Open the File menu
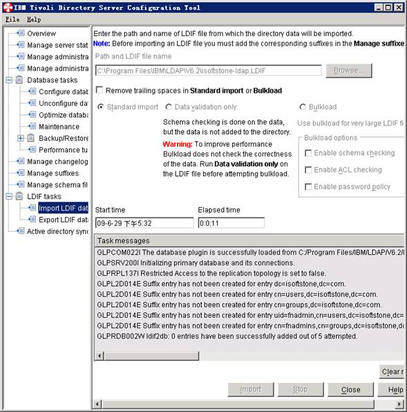 (x=12, y=19)
